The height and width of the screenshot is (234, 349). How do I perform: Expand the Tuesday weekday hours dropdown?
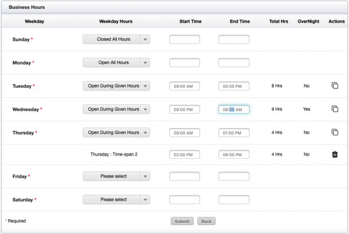pyautogui.click(x=116, y=86)
